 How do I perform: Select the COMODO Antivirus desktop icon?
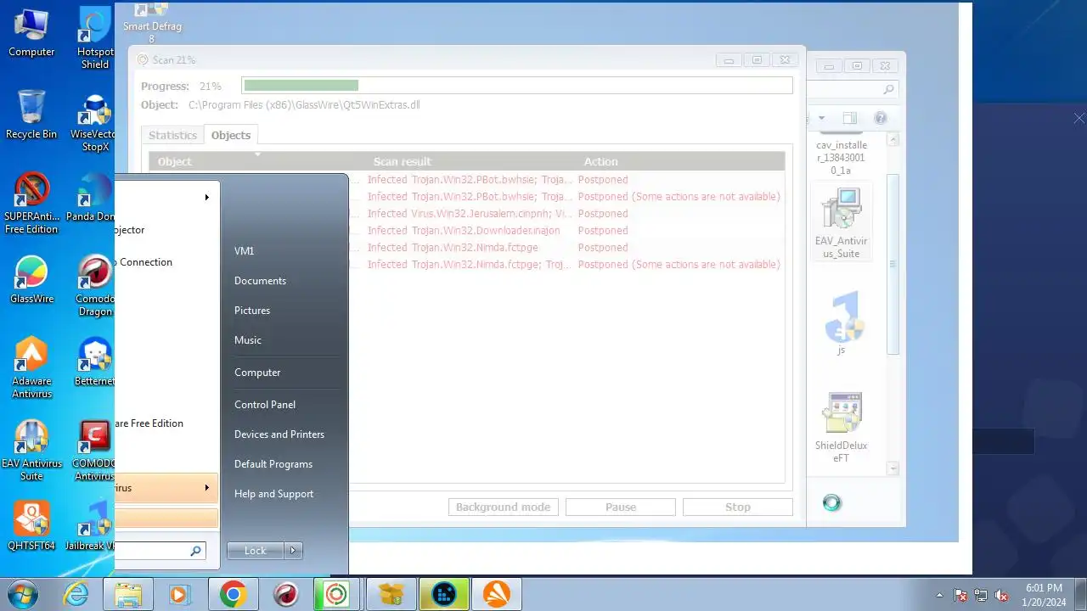93,451
